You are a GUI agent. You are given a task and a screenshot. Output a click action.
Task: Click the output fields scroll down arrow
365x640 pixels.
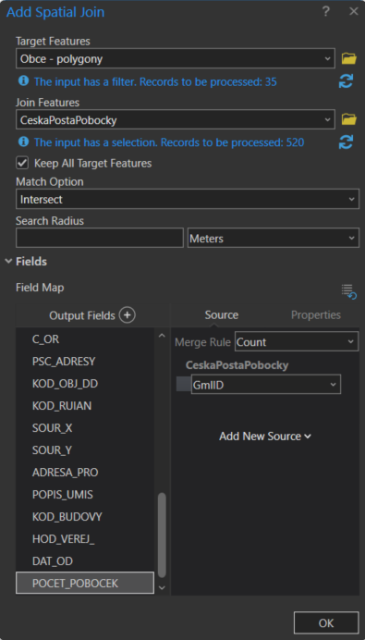162,588
